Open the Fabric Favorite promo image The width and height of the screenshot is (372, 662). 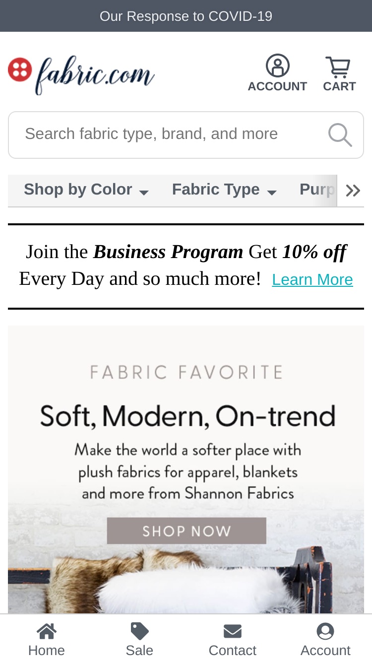186,469
